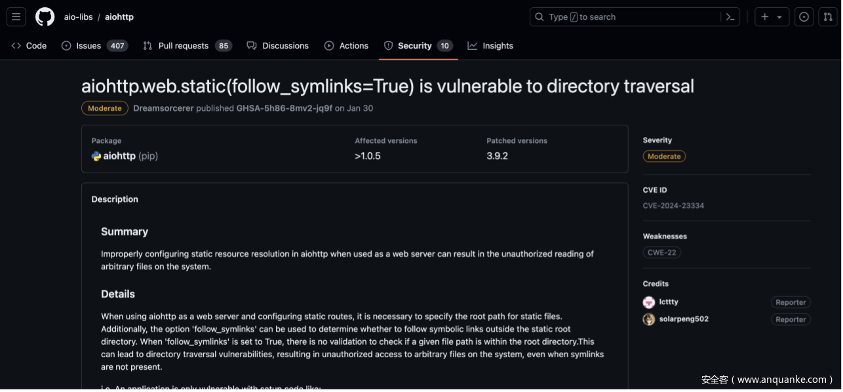
Task: Expand the create-new dropdown arrow
Action: tap(779, 17)
